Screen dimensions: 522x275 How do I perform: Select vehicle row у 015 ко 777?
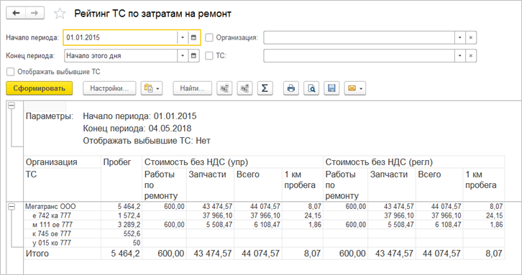tap(63, 243)
